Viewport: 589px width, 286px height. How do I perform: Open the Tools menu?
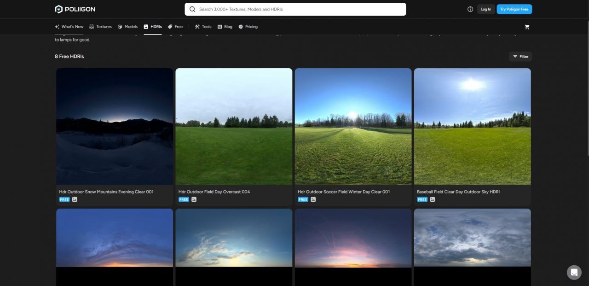click(203, 27)
